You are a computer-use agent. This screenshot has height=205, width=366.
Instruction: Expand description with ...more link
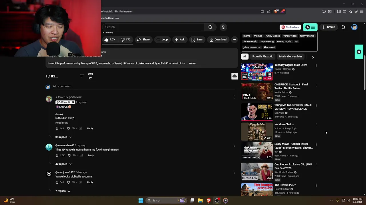pos(191,63)
